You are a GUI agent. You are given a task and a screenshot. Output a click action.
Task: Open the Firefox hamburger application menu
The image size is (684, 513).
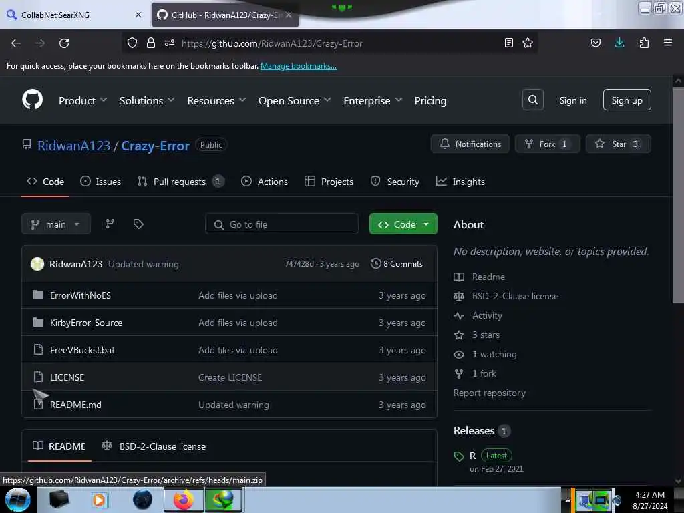click(668, 43)
